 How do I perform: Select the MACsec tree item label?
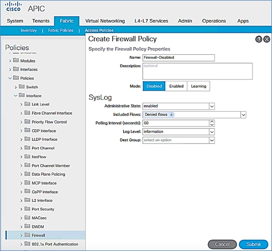point(39,218)
